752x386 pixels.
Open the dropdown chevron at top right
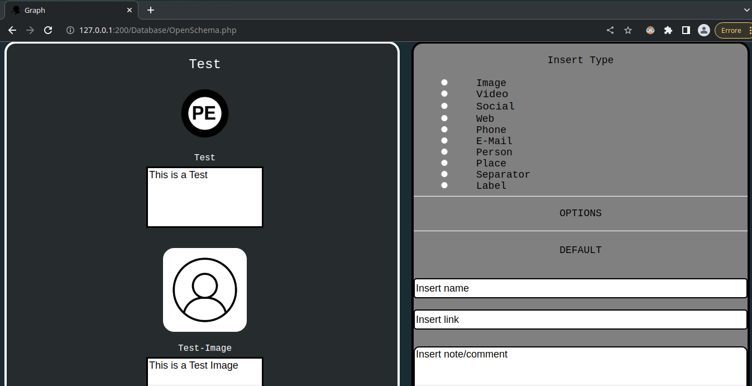[x=746, y=9]
